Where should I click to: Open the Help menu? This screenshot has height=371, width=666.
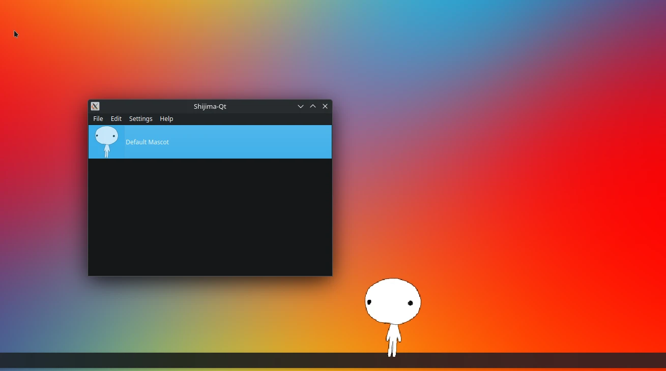click(x=166, y=119)
